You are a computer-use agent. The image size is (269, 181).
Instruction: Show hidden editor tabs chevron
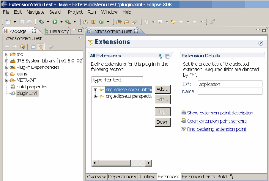click(x=232, y=177)
